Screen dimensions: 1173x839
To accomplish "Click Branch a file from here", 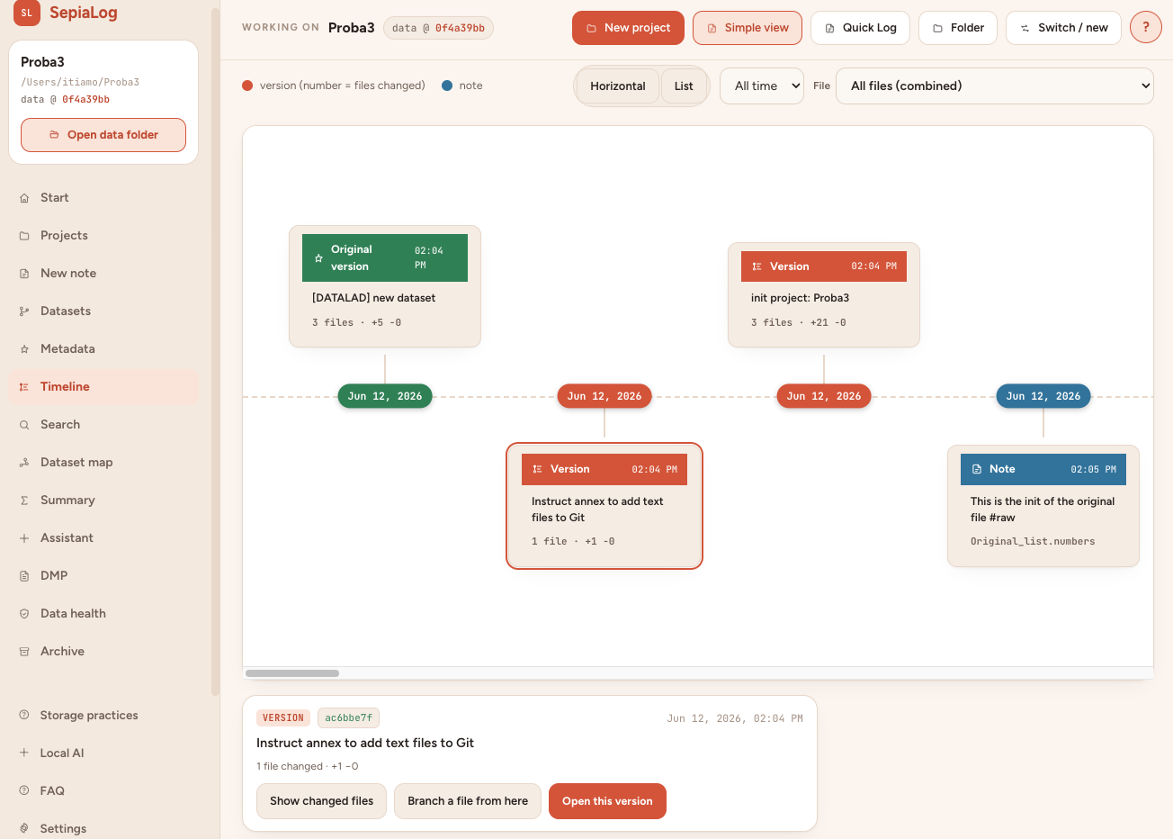I will (468, 801).
